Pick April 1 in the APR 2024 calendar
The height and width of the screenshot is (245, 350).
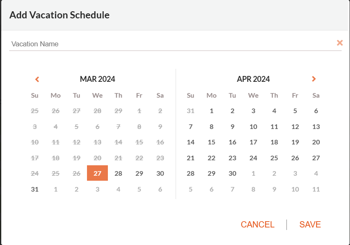coord(212,111)
